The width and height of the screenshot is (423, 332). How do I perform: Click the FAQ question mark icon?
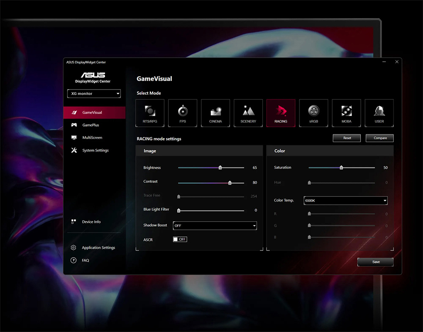[x=73, y=260]
